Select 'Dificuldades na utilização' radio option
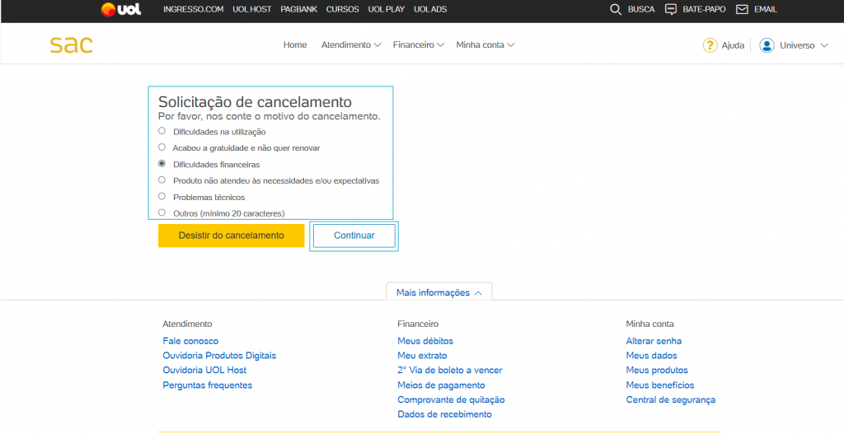The width and height of the screenshot is (844, 434). point(162,131)
